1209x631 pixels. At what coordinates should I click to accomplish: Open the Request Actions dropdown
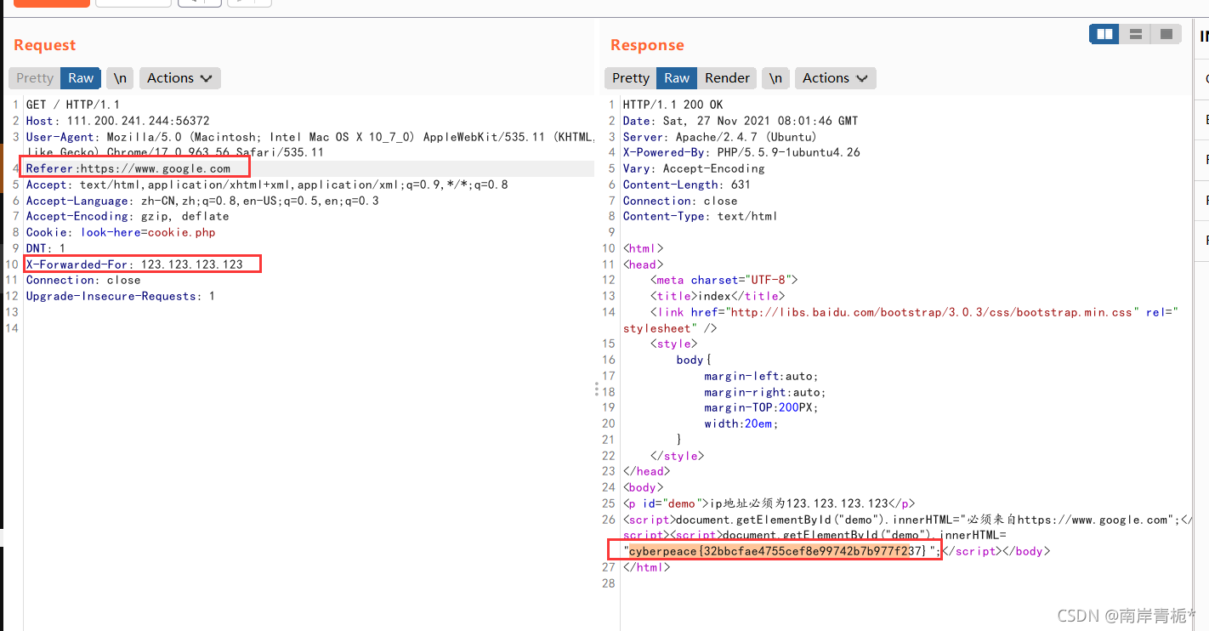[179, 78]
